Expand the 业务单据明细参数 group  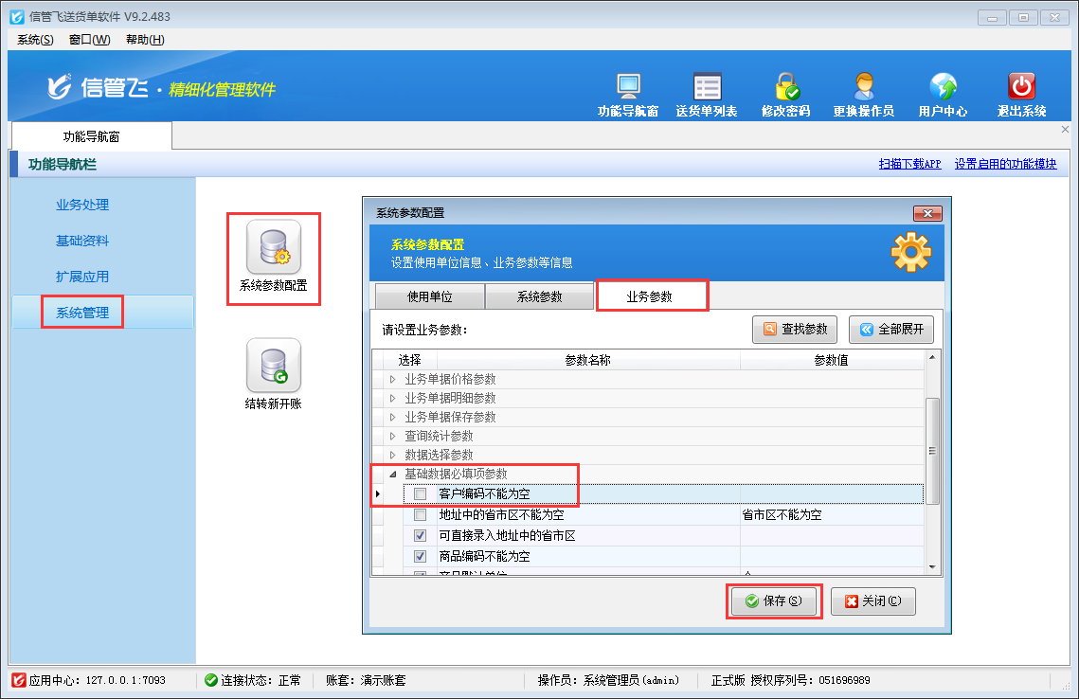pos(392,399)
